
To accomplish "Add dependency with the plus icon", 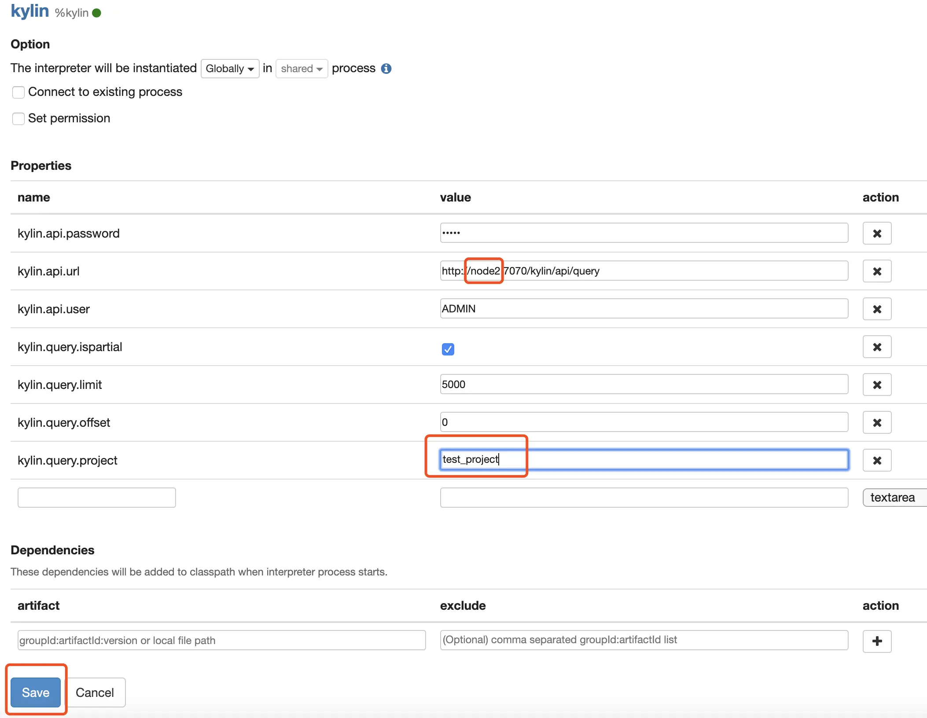I will pos(876,641).
